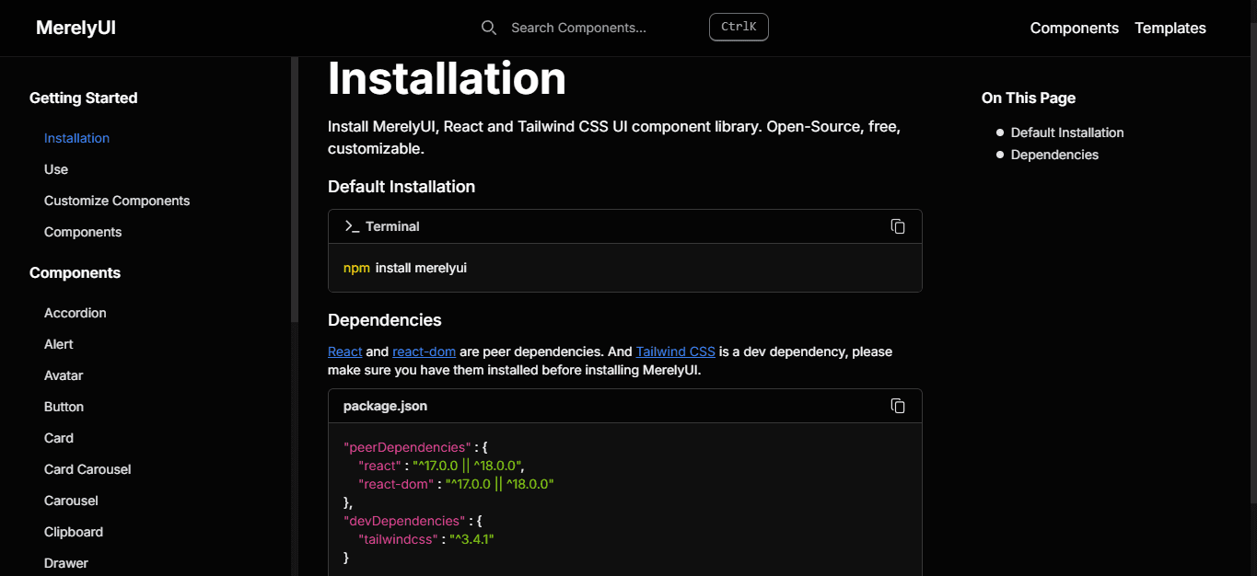Open the Avatar component page
The image size is (1257, 576).
(x=64, y=375)
